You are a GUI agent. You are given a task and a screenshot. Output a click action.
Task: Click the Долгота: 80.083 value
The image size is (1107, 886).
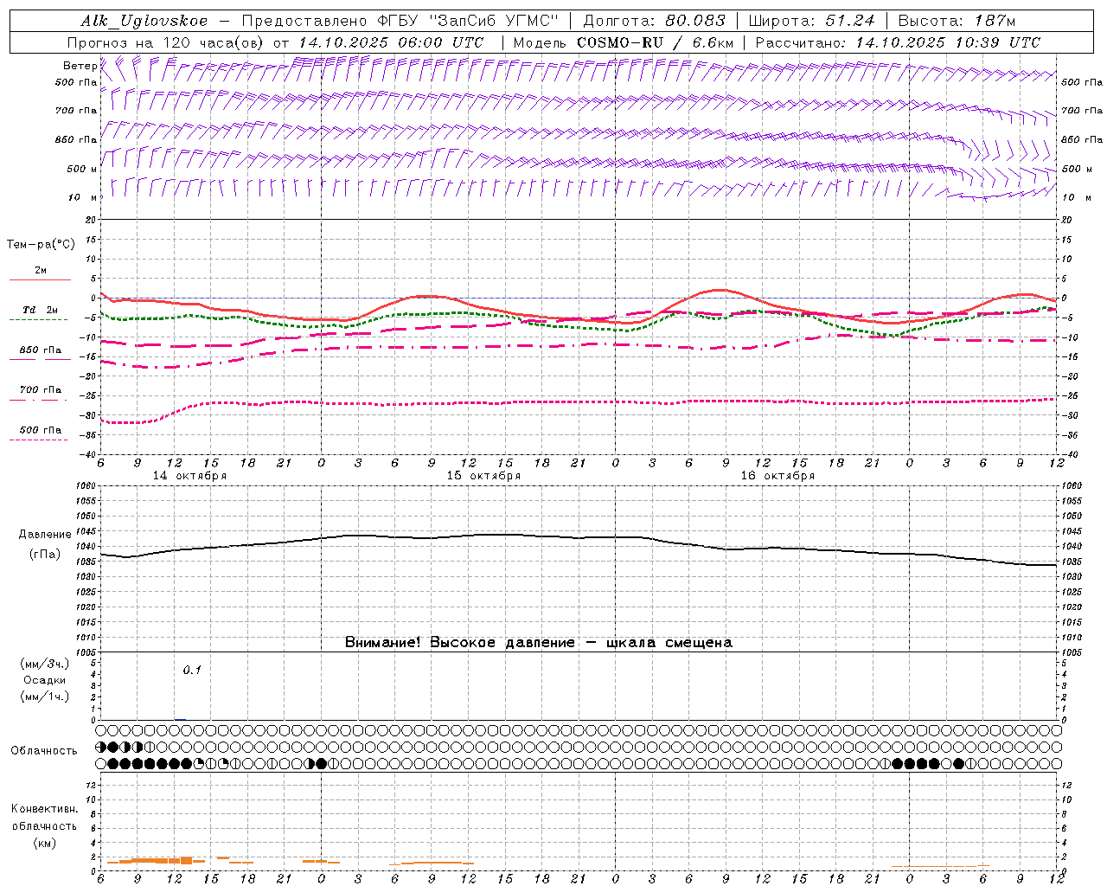click(656, 21)
